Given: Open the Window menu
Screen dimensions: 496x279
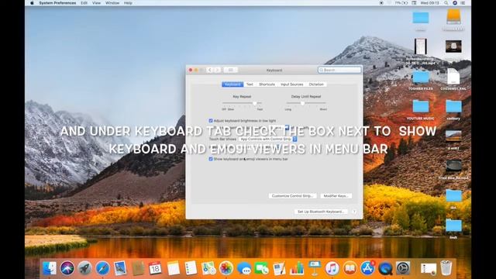Looking at the screenshot, I should (x=112, y=3).
